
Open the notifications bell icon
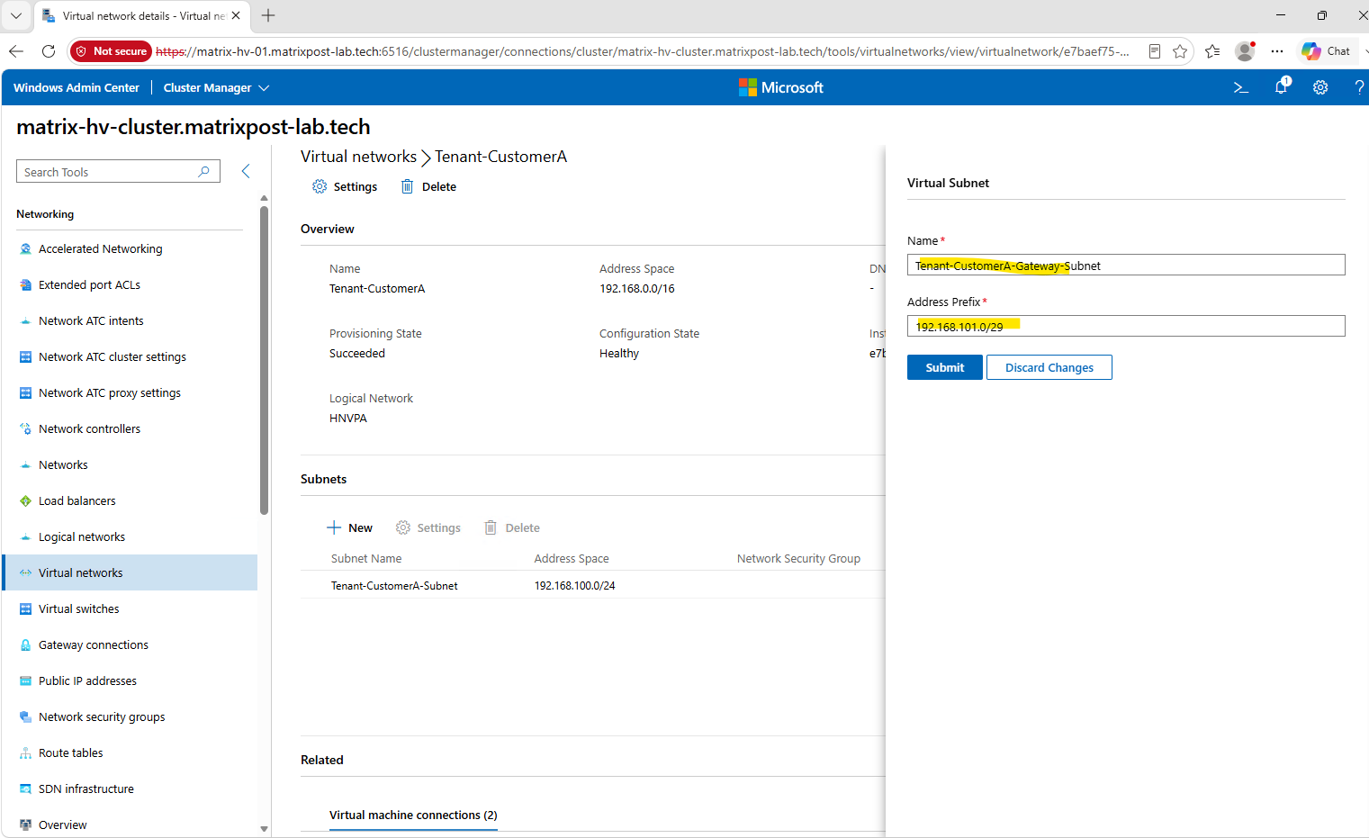1282,86
